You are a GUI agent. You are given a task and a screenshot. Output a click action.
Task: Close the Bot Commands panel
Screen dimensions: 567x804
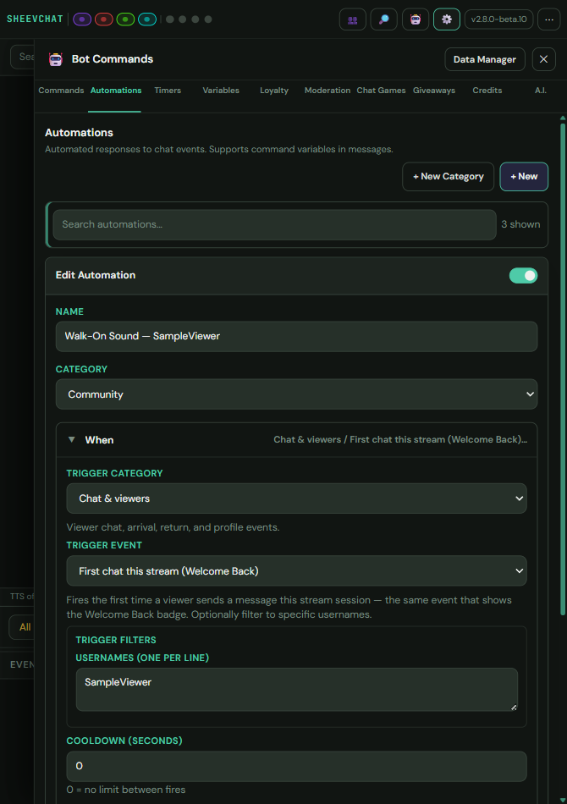[543, 59]
